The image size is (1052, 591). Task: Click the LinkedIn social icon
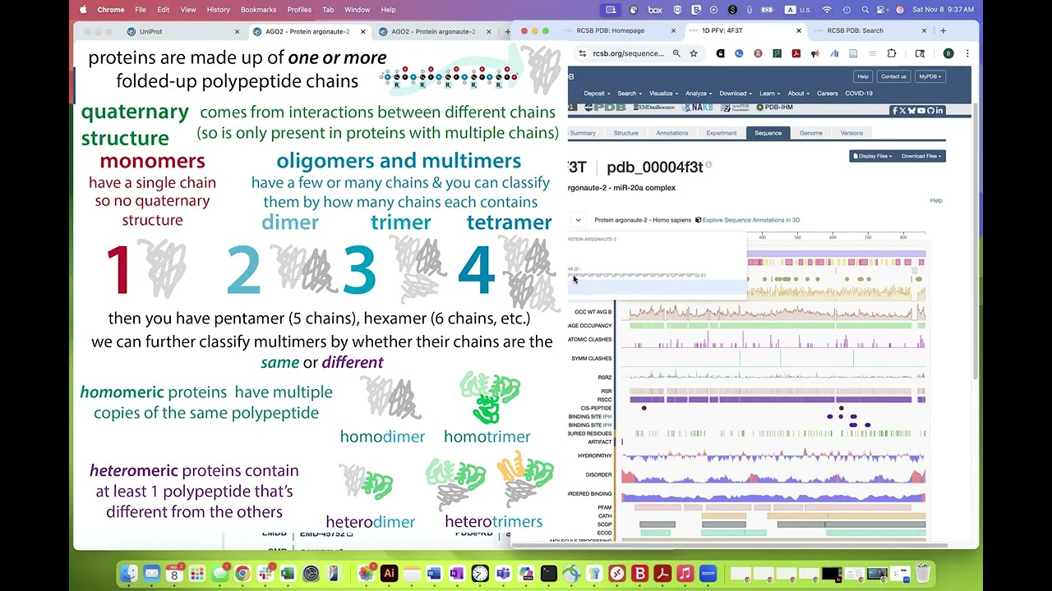(939, 110)
